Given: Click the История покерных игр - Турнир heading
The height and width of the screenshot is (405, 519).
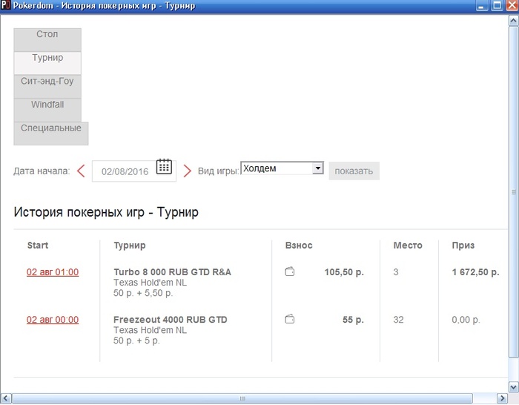Looking at the screenshot, I should 106,212.
